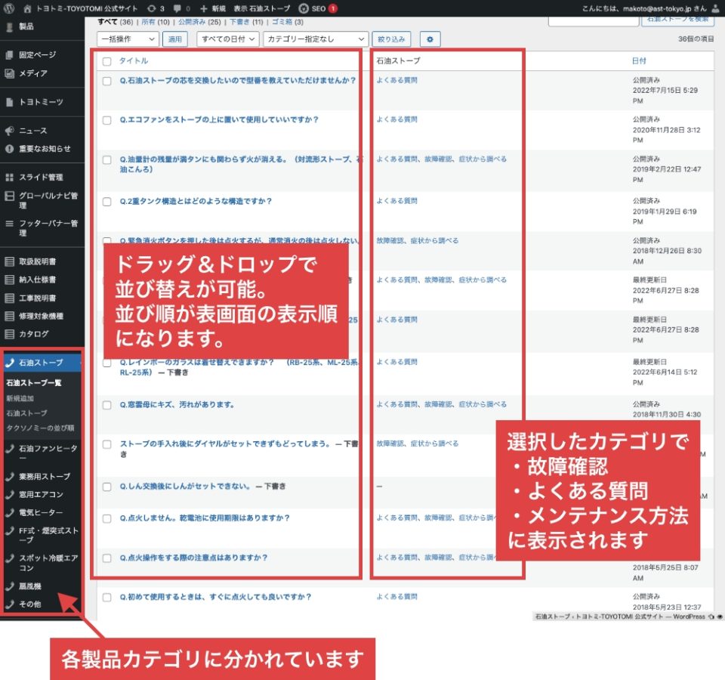
Task: Toggle the select-all checkbox beside タイトル
Action: 106,61
